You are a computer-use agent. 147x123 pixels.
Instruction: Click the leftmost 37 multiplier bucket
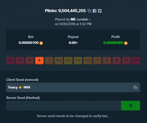pos(20,61)
